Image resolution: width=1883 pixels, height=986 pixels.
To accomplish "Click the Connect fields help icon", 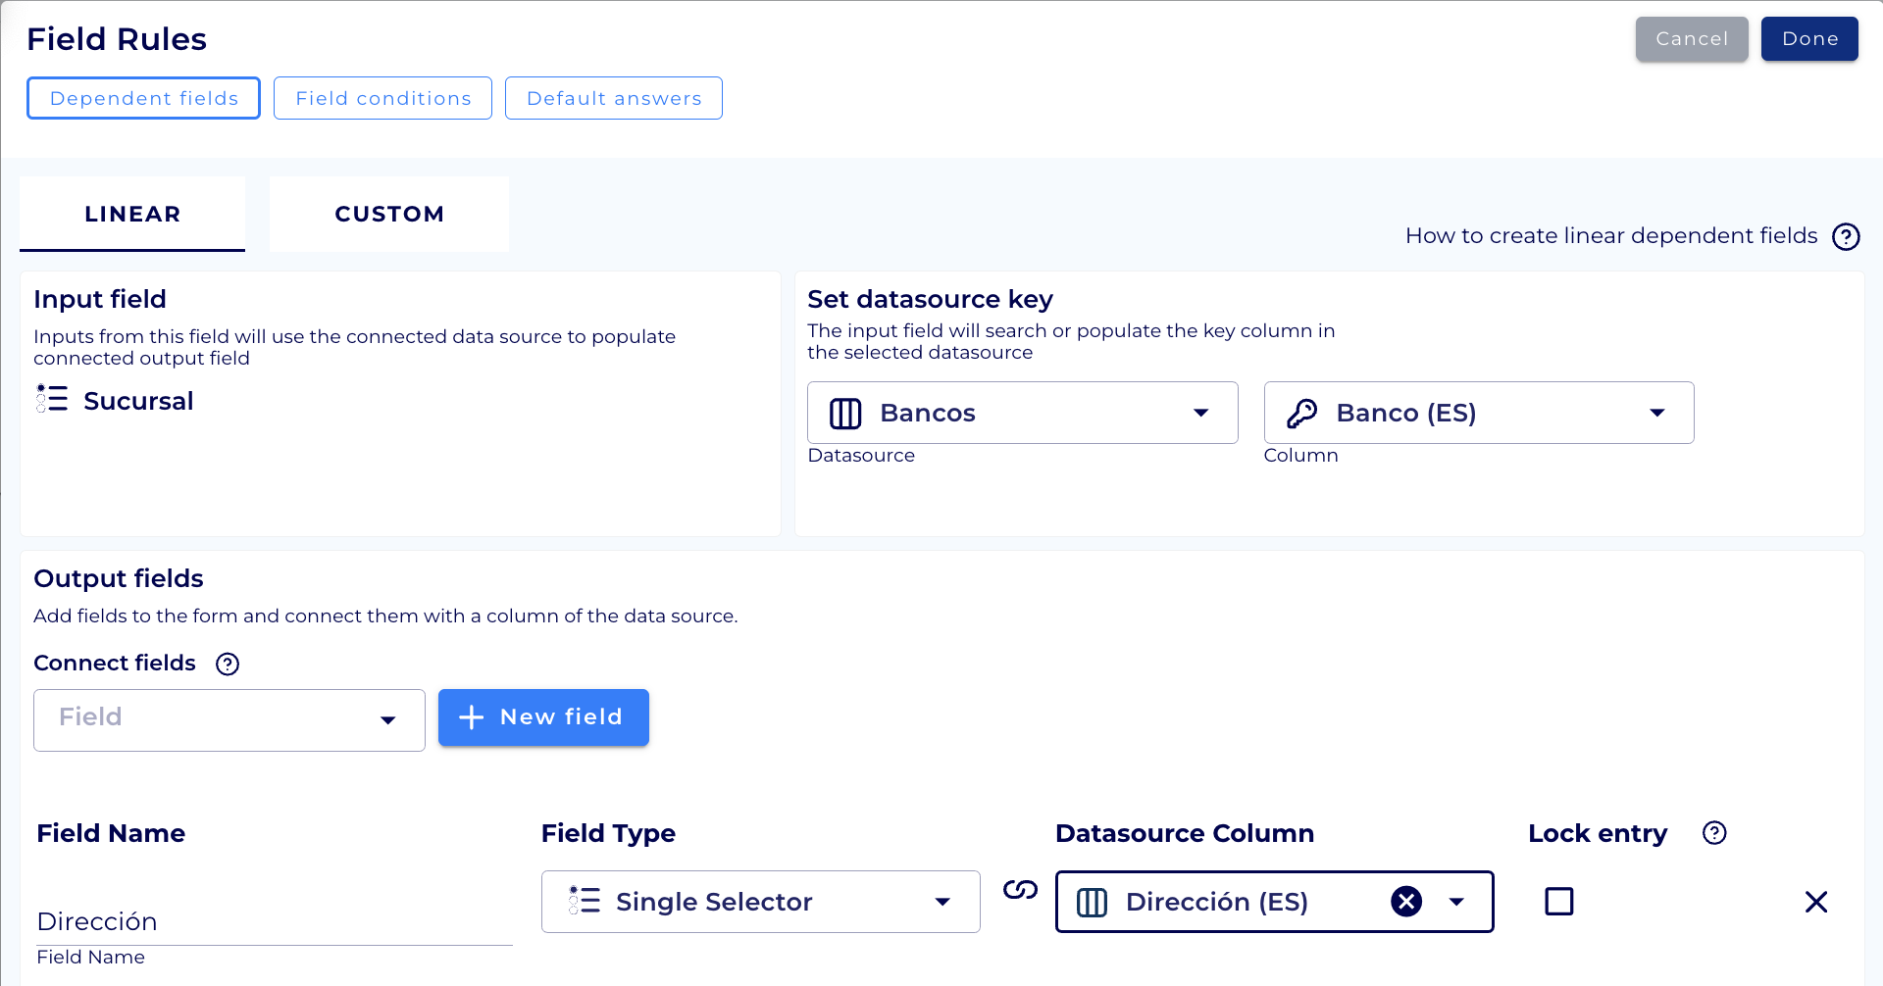I will (228, 664).
